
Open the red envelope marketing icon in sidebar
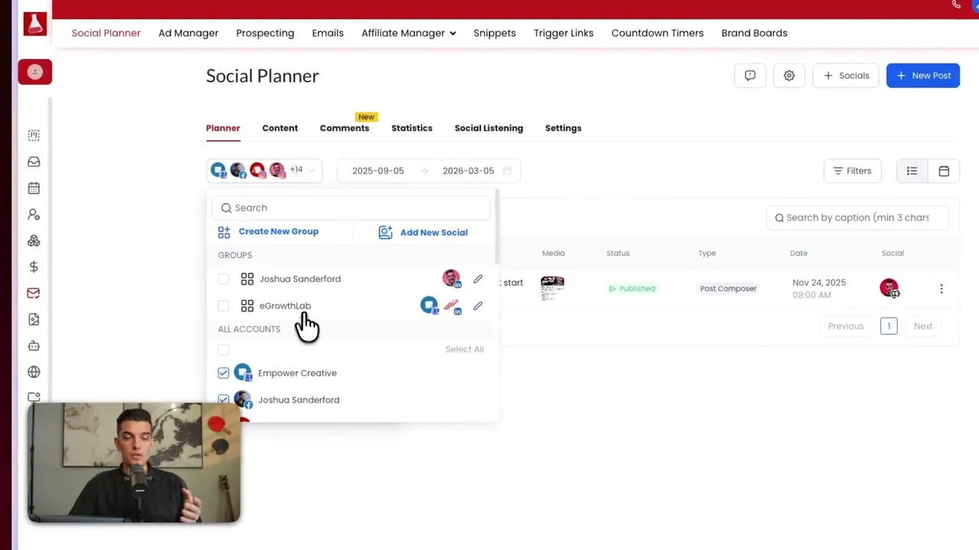point(34,293)
